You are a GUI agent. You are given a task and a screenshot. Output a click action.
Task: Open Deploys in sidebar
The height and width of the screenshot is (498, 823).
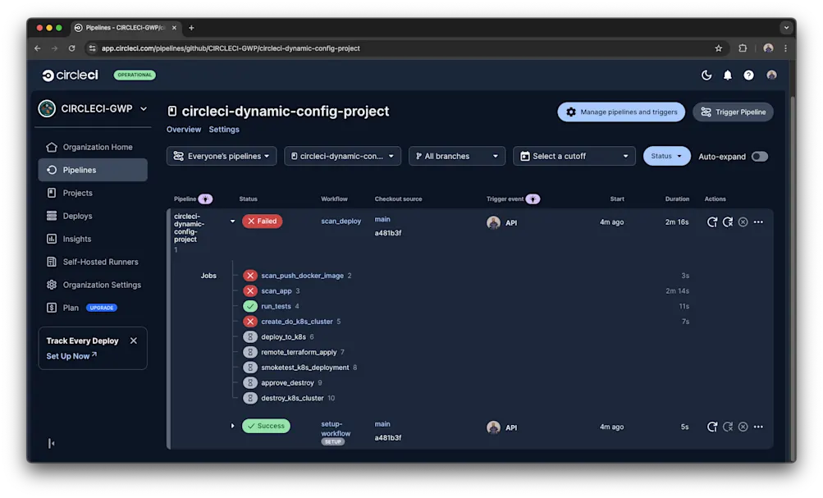[x=93, y=216]
